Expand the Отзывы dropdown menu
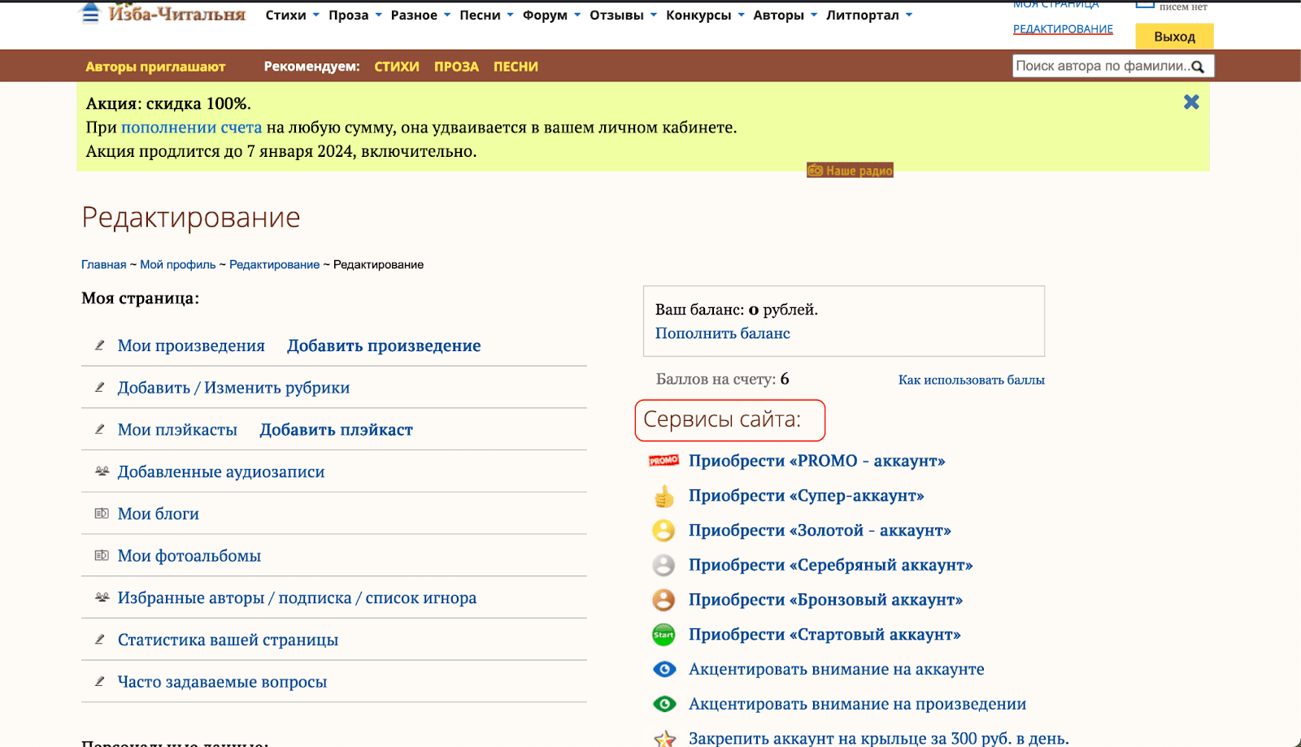The height and width of the screenshot is (747, 1301). point(623,15)
